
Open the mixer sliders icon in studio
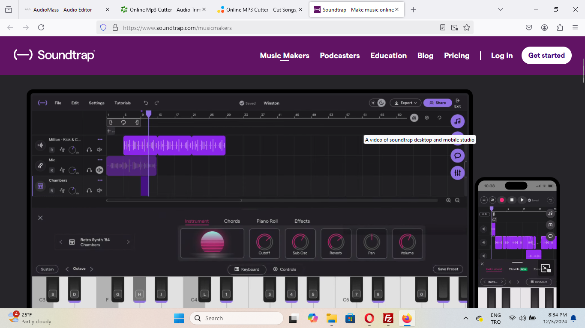[457, 173]
